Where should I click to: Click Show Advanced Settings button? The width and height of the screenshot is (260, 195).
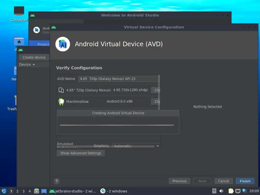(80, 153)
